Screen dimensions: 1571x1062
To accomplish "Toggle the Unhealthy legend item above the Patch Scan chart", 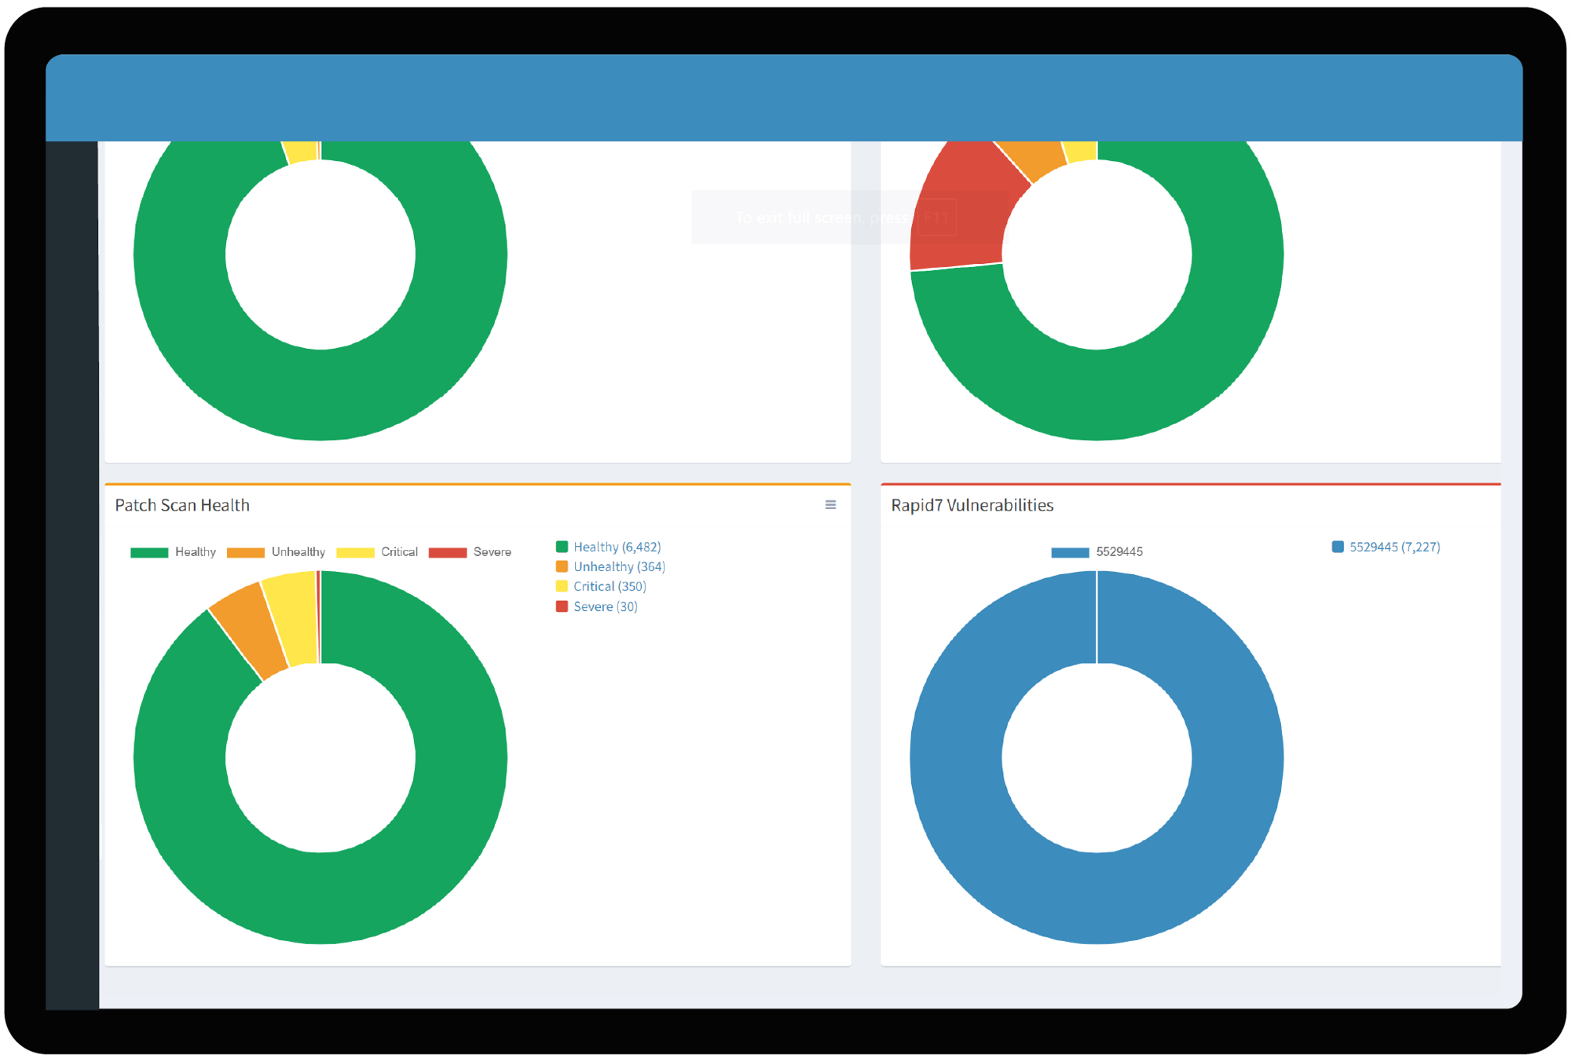I will 276,552.
